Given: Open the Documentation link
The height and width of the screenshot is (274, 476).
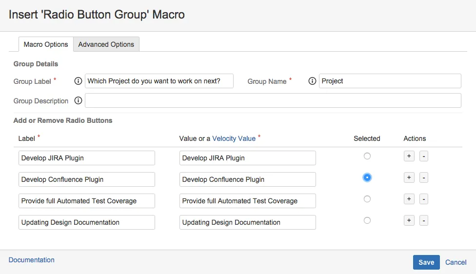Looking at the screenshot, I should coord(32,260).
